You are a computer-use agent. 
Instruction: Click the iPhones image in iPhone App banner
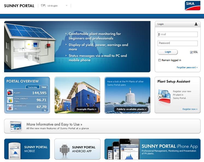tap(123, 149)
